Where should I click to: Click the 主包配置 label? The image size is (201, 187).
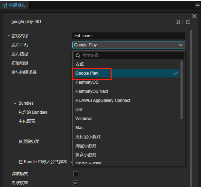pyautogui.click(x=27, y=121)
